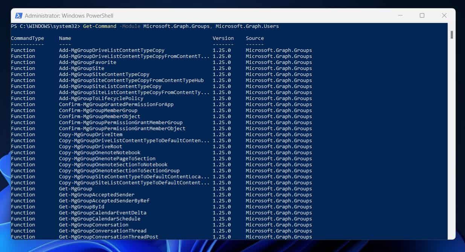Click Function type in Copy-MgGroupDriveItem row
Image resolution: width=465 pixels, height=252 pixels.
23,135
